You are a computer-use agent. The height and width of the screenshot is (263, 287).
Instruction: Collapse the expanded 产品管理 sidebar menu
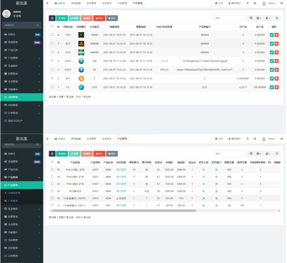tap(21, 177)
